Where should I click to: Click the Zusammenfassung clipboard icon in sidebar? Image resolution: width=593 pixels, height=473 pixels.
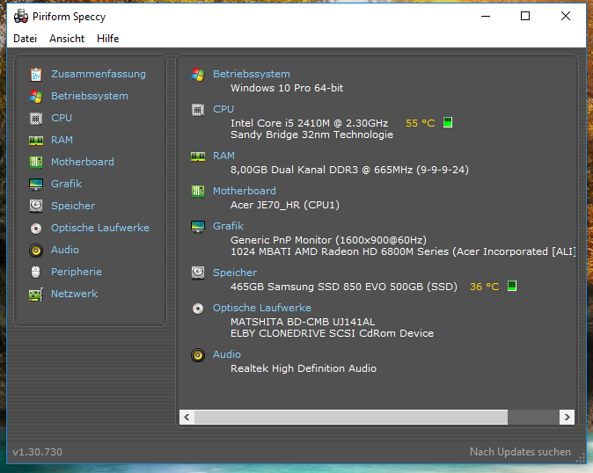(x=36, y=75)
